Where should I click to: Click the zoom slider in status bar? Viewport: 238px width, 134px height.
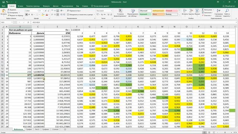pos(225,133)
